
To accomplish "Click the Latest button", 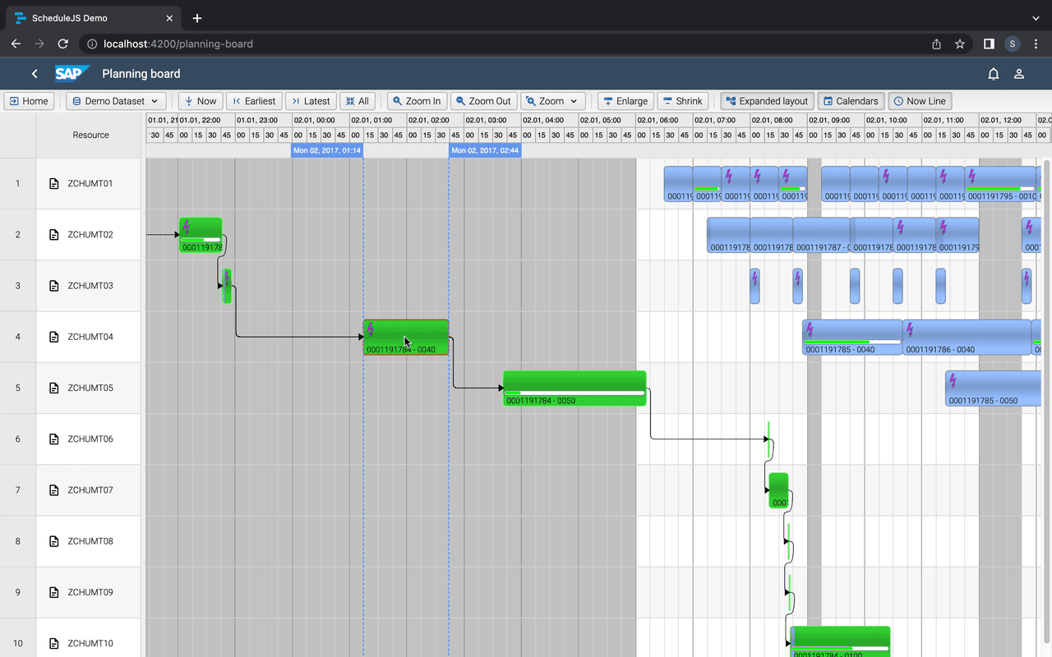I will click(311, 101).
